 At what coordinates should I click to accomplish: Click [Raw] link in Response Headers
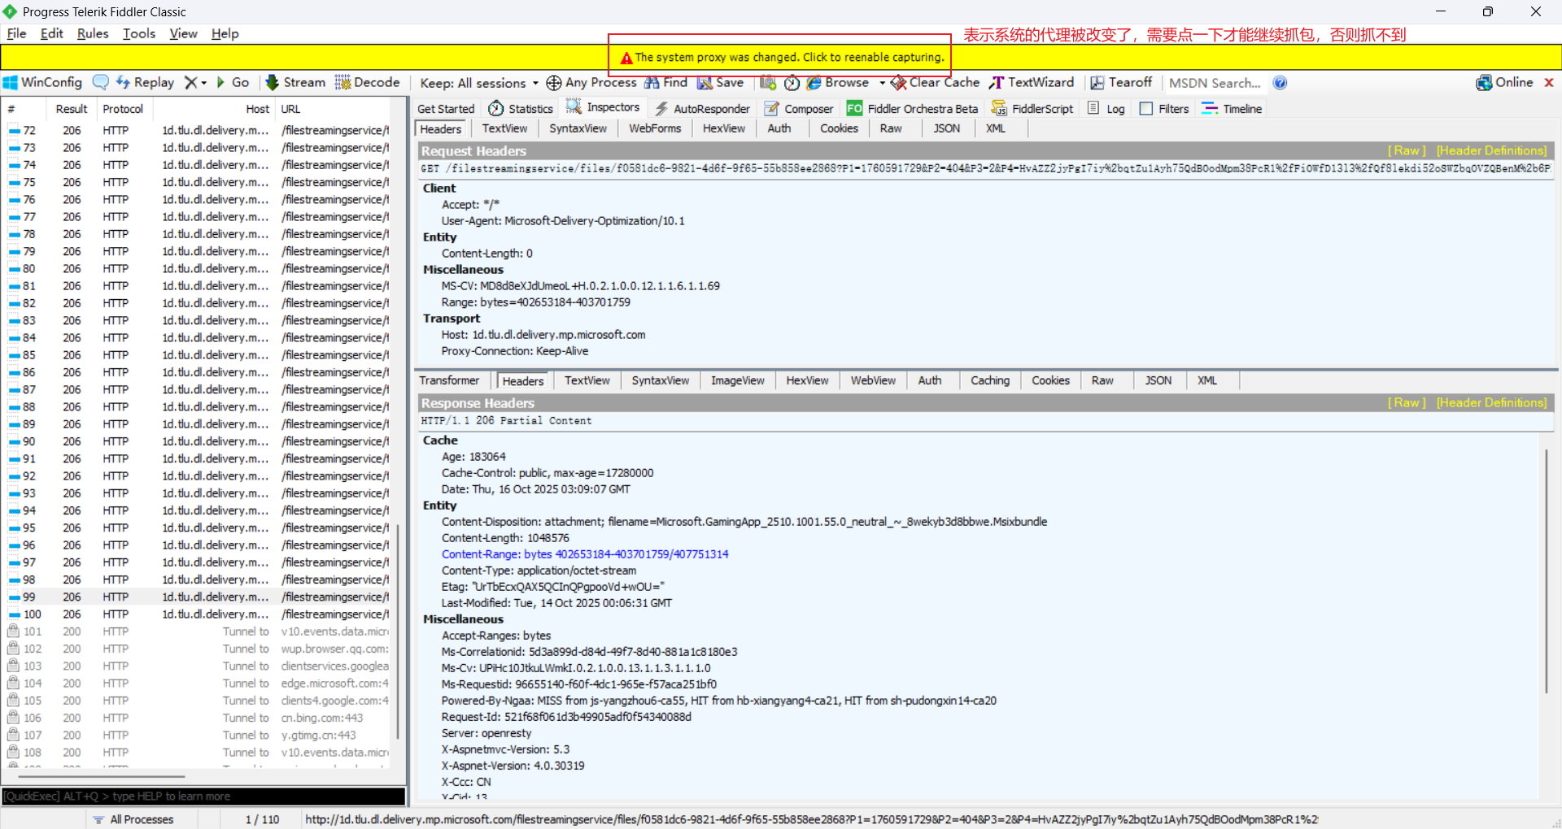tap(1407, 402)
